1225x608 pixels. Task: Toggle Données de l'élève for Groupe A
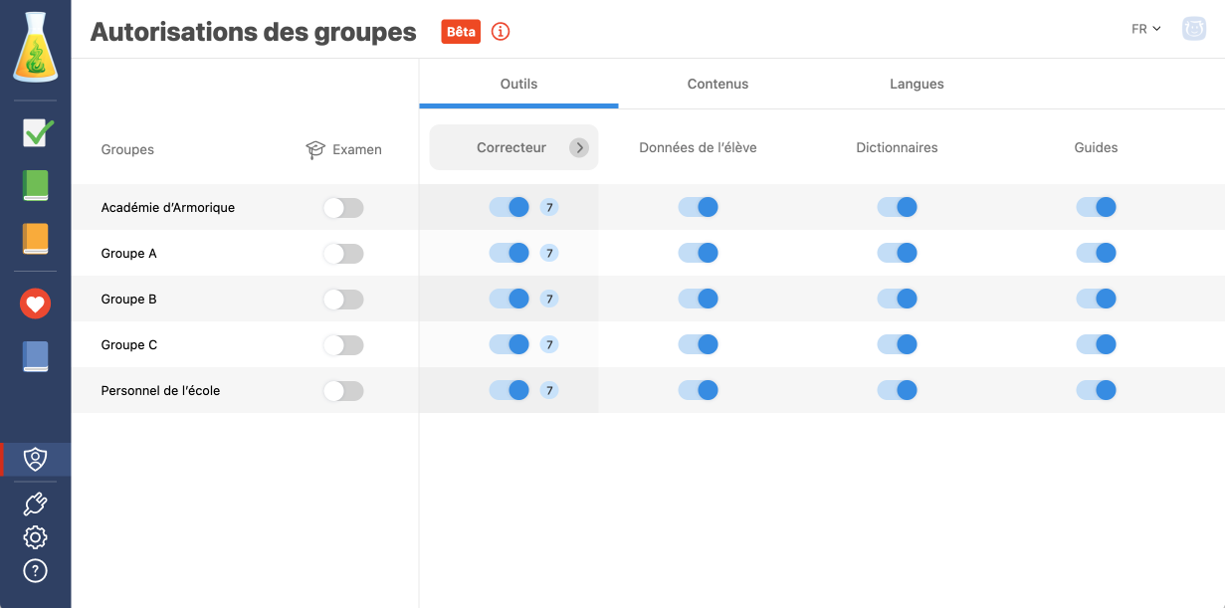(x=698, y=253)
